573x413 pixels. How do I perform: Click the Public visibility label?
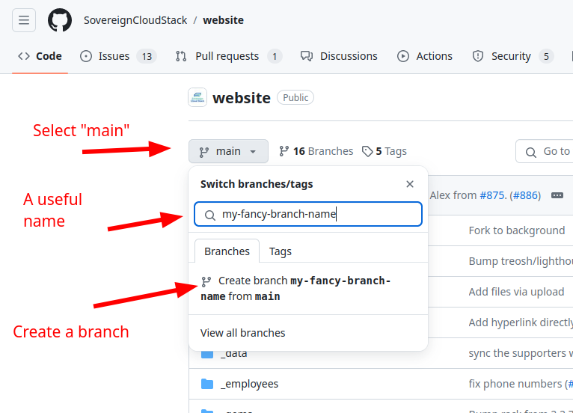[x=295, y=97]
